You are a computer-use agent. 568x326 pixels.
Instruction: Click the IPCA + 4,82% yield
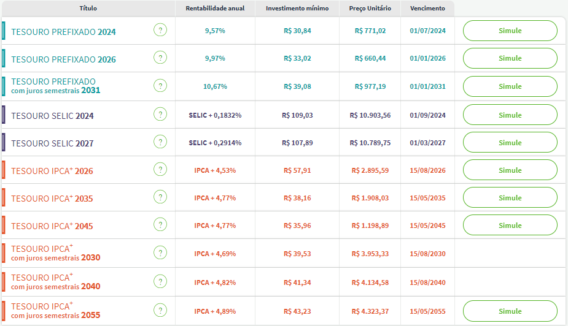[215, 282]
